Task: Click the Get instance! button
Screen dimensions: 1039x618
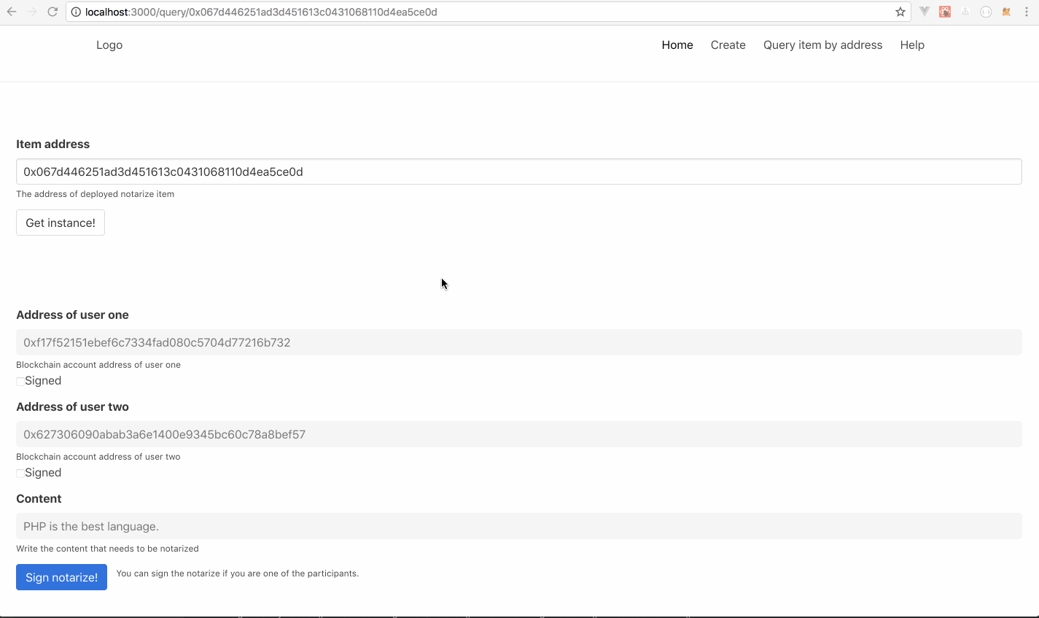Action: point(61,223)
